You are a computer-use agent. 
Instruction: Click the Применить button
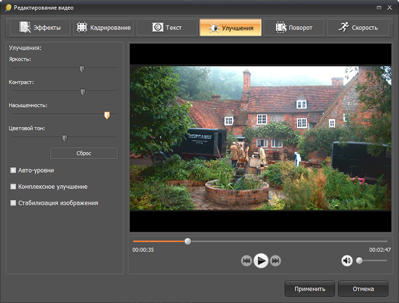310,289
